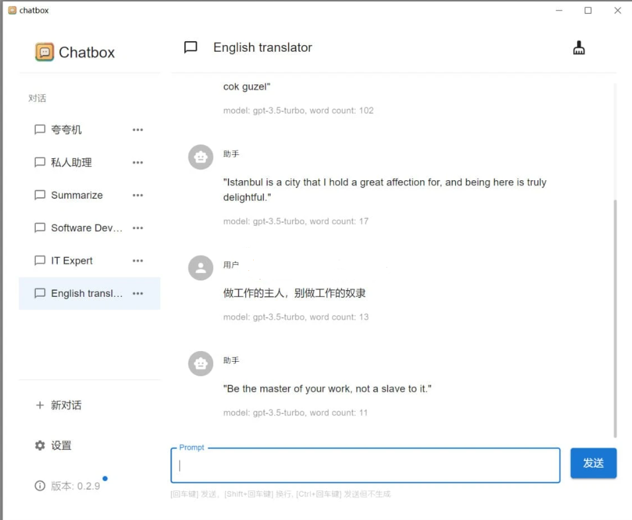The width and height of the screenshot is (632, 520).
Task: Click the "cok guzel" message text
Action: coord(246,87)
